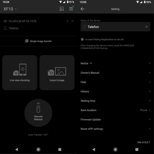Select FUJIFILM-XF10-1578 camera name
The width and height of the screenshot is (154, 154).
coord(23,21)
